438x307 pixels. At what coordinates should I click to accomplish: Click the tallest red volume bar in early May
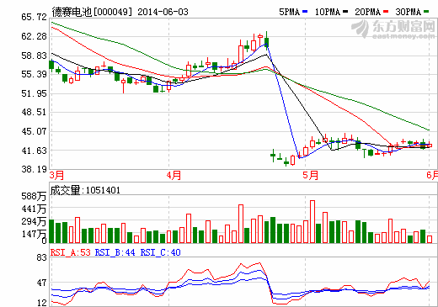(x=312, y=221)
